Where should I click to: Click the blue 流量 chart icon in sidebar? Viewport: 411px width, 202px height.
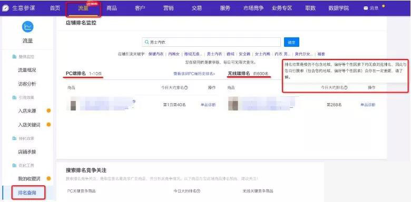coord(27,27)
